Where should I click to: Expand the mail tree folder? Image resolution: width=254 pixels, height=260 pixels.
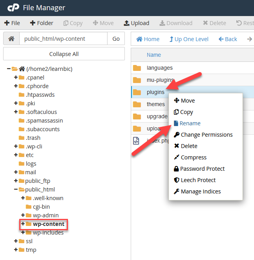[x=16, y=172]
